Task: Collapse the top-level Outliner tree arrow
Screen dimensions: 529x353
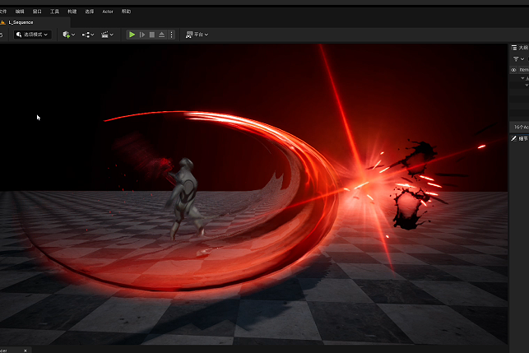Action: coord(522,78)
